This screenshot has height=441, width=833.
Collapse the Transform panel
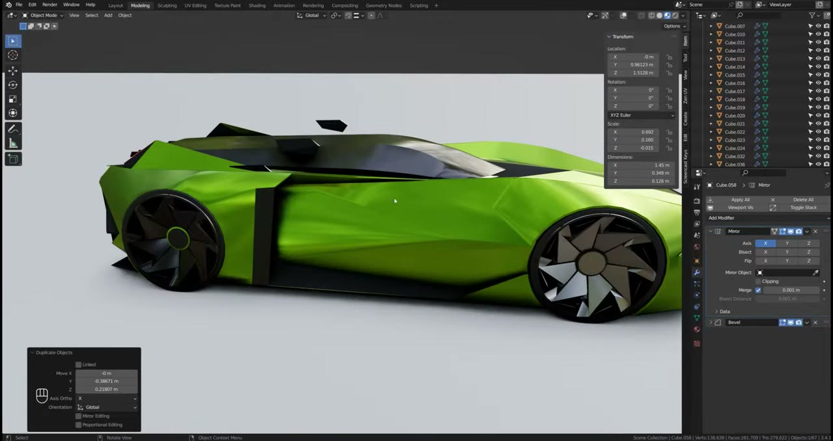[609, 36]
